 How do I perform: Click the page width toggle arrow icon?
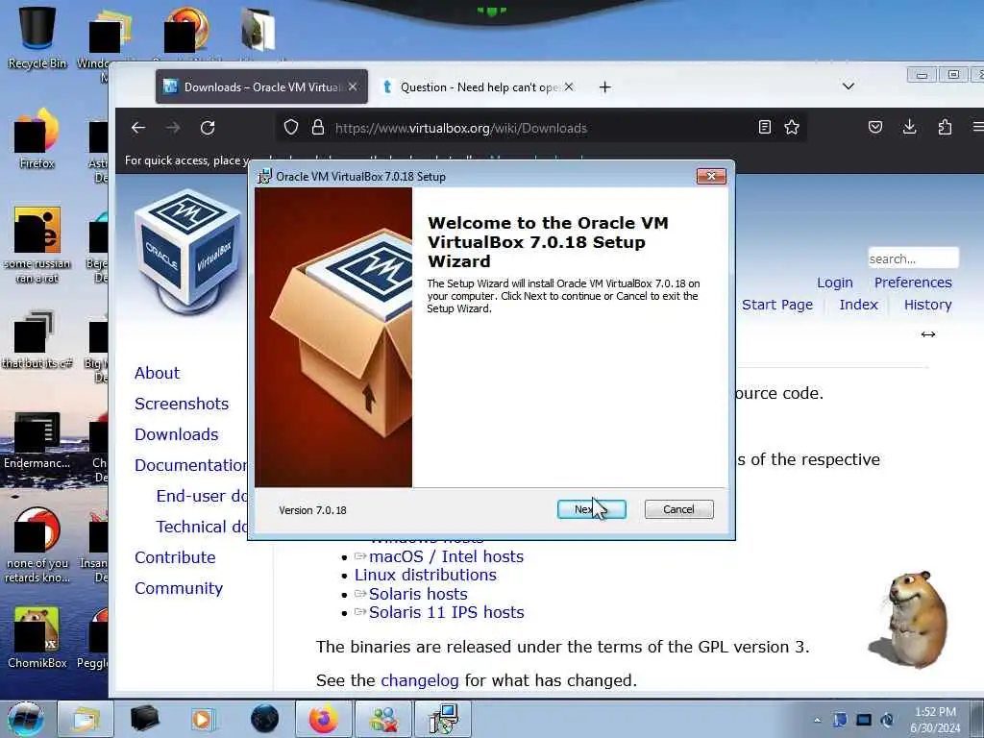928,334
